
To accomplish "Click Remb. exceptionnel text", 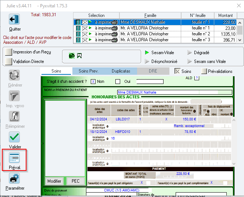I will [189, 126].
